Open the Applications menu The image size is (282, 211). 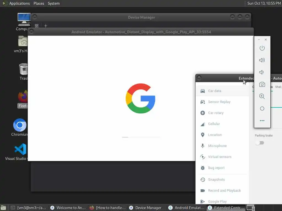tap(20, 3)
